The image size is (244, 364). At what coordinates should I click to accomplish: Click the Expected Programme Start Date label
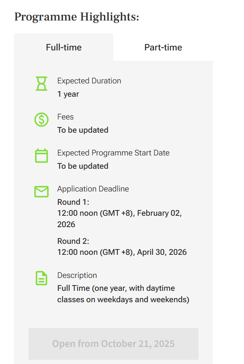point(113,153)
